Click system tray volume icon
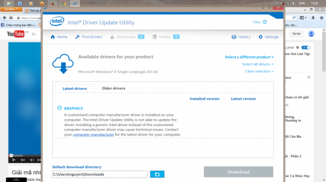326x182 pixels. pyautogui.click(x=294, y=3)
